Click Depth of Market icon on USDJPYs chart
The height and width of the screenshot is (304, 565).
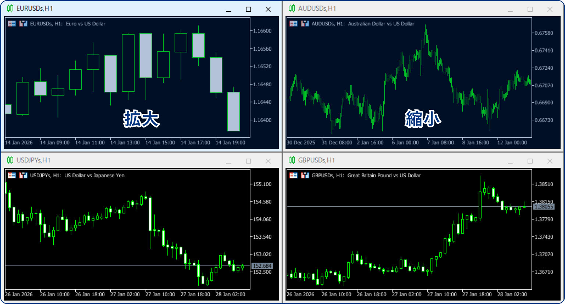[x=23, y=175]
